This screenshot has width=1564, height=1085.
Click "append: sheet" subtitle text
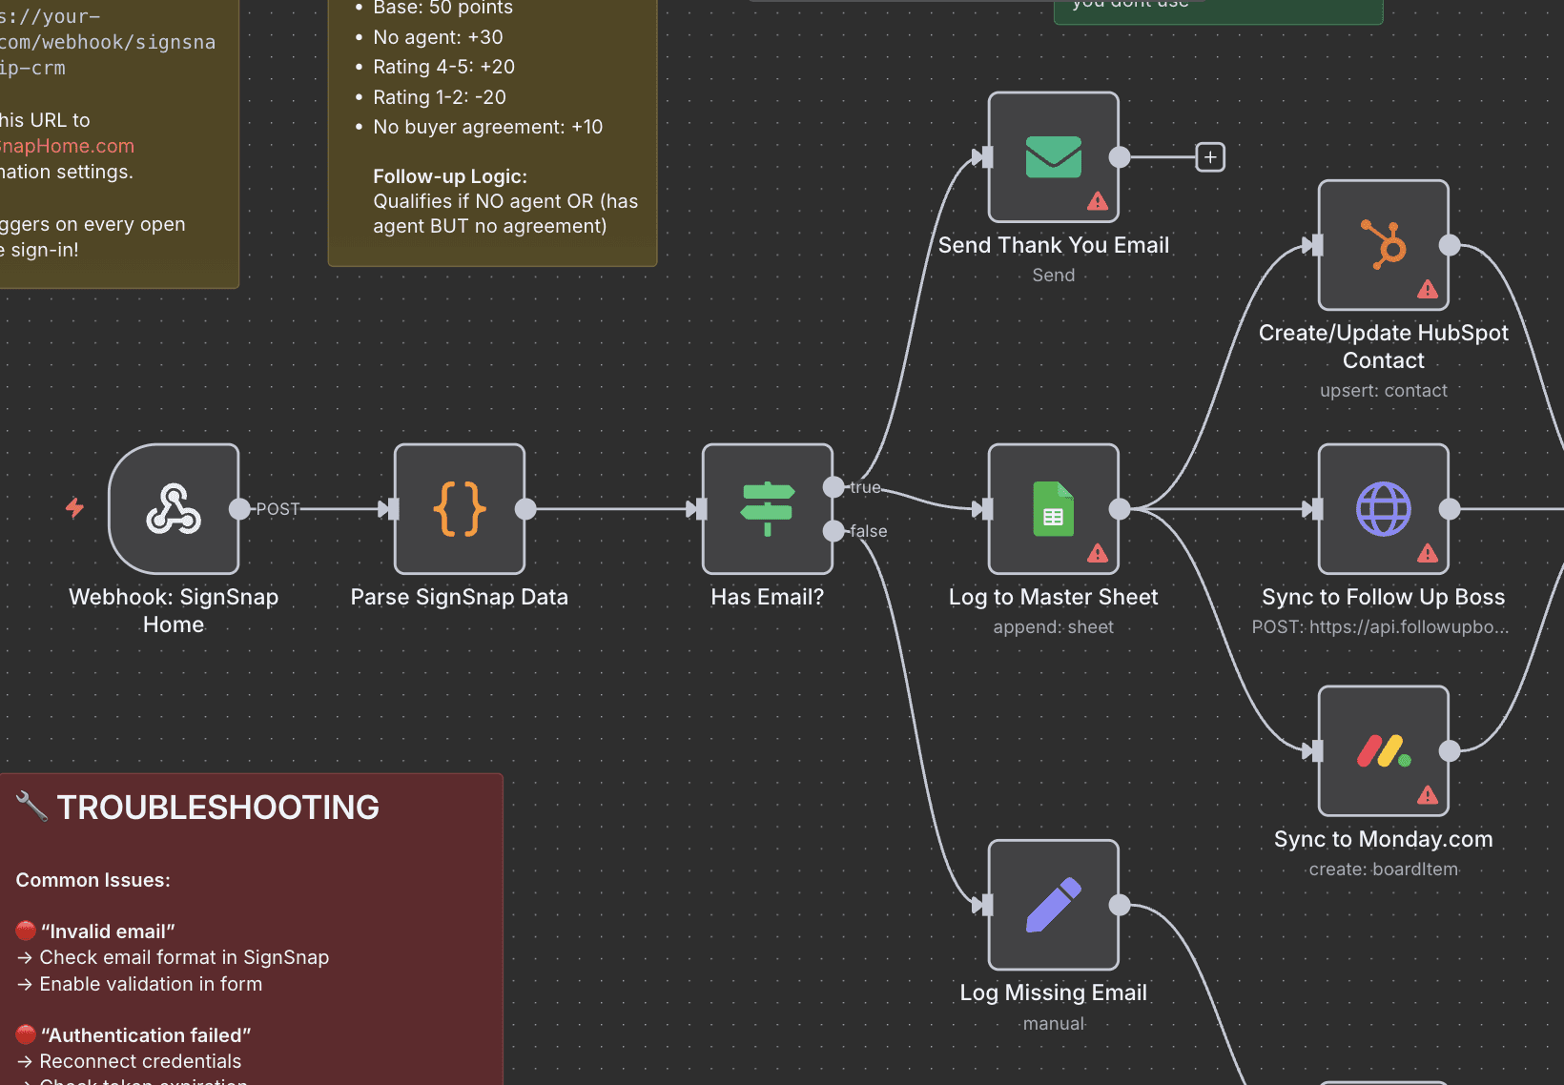(x=1054, y=627)
